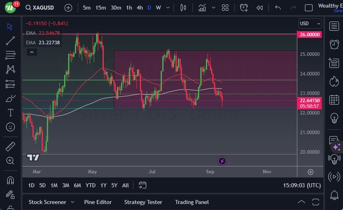Image resolution: width=343 pixels, height=210 pixels.
Task: Switch to the Pine Editor tab
Action: [98, 202]
